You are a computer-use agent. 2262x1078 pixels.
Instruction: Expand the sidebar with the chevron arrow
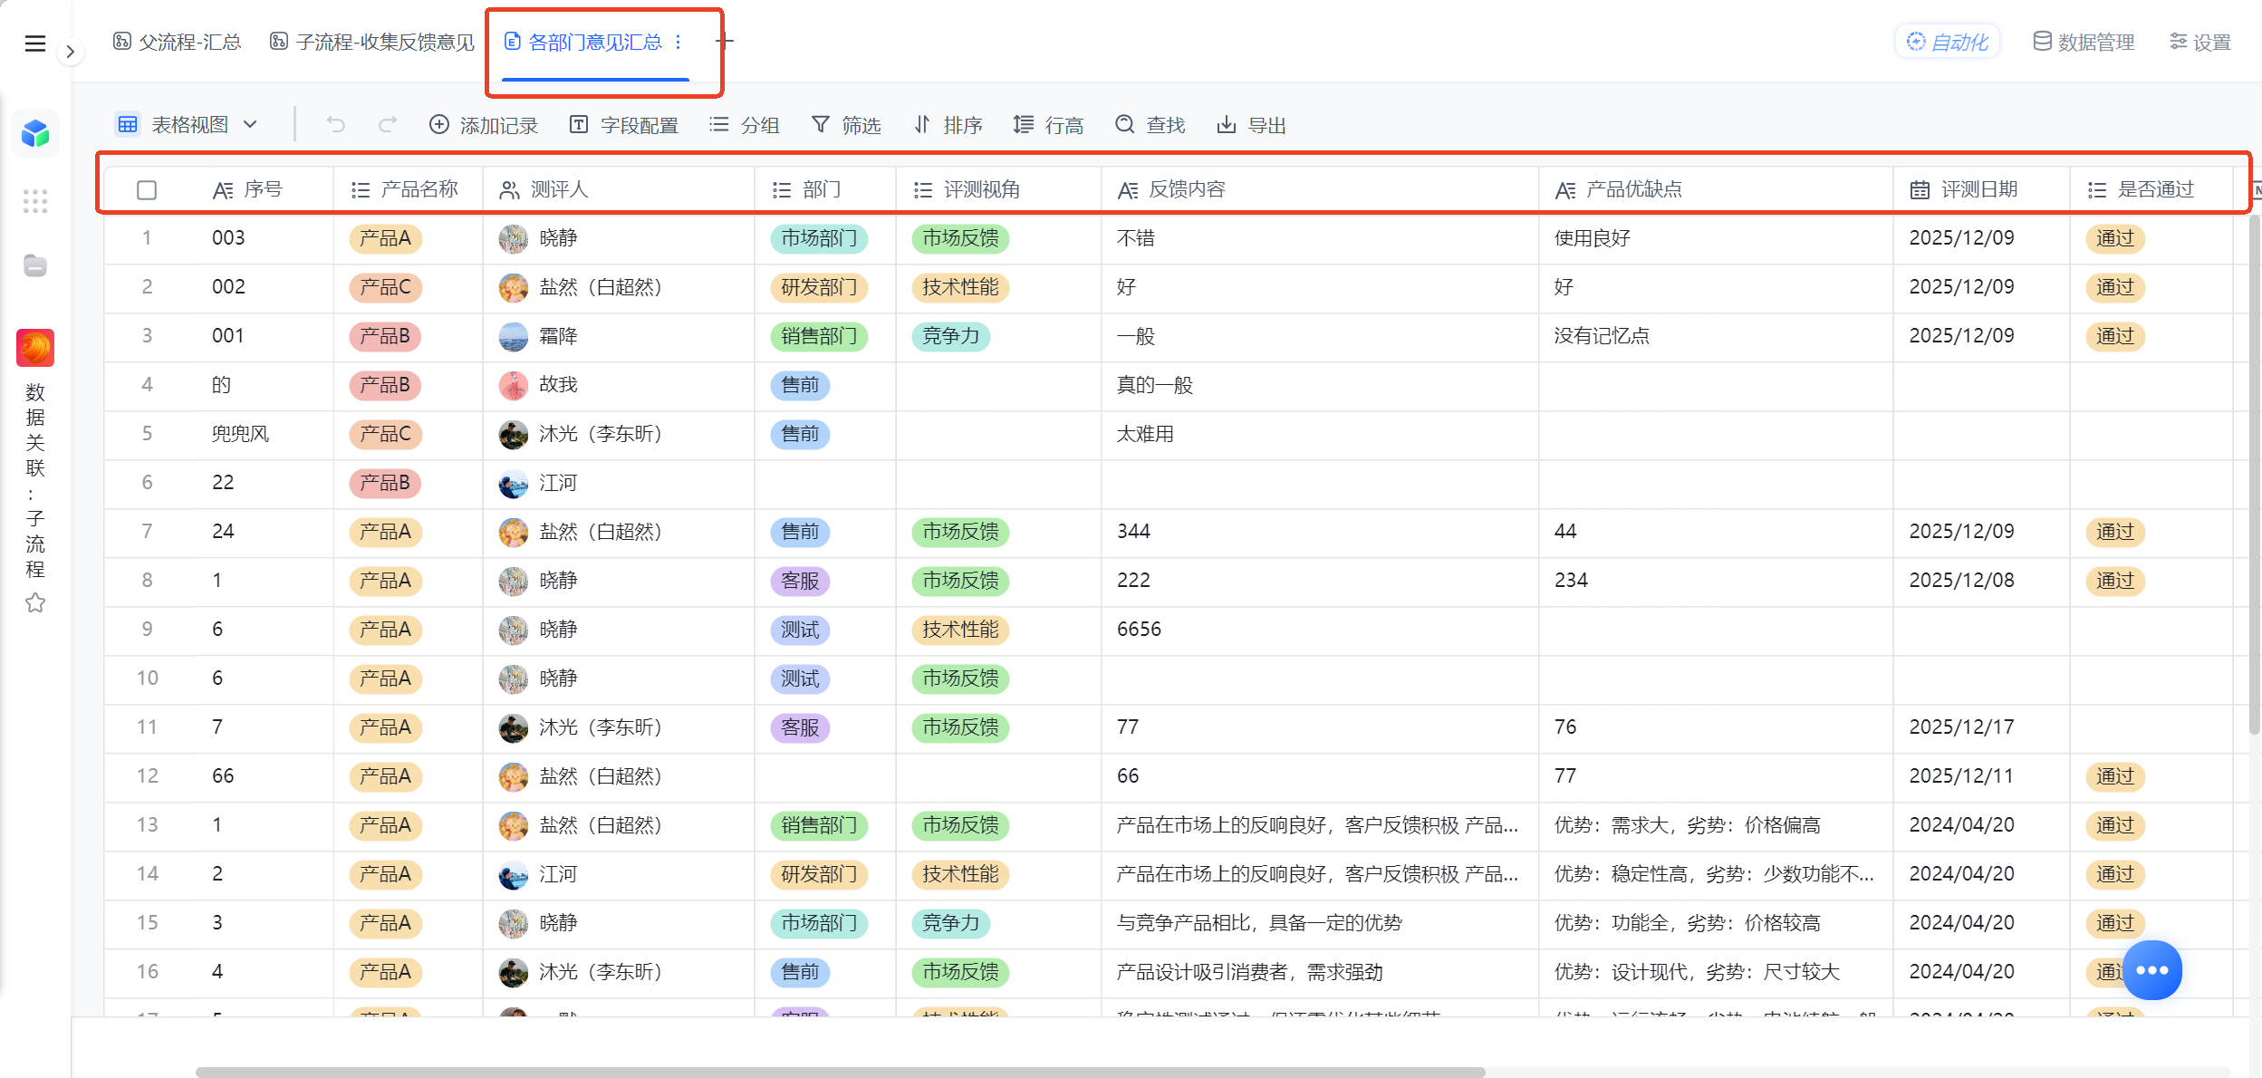pyautogui.click(x=70, y=52)
